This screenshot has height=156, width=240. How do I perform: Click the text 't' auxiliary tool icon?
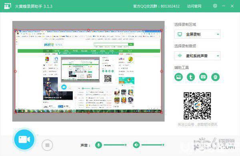[x=191, y=77]
